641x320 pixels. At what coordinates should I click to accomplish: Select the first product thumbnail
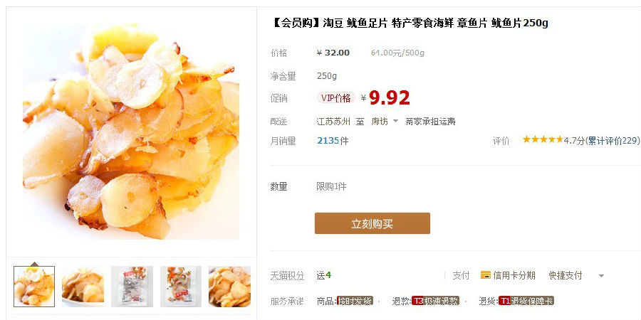pyautogui.click(x=34, y=287)
